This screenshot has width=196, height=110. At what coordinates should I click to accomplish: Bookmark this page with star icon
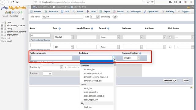click(x=152, y=2)
